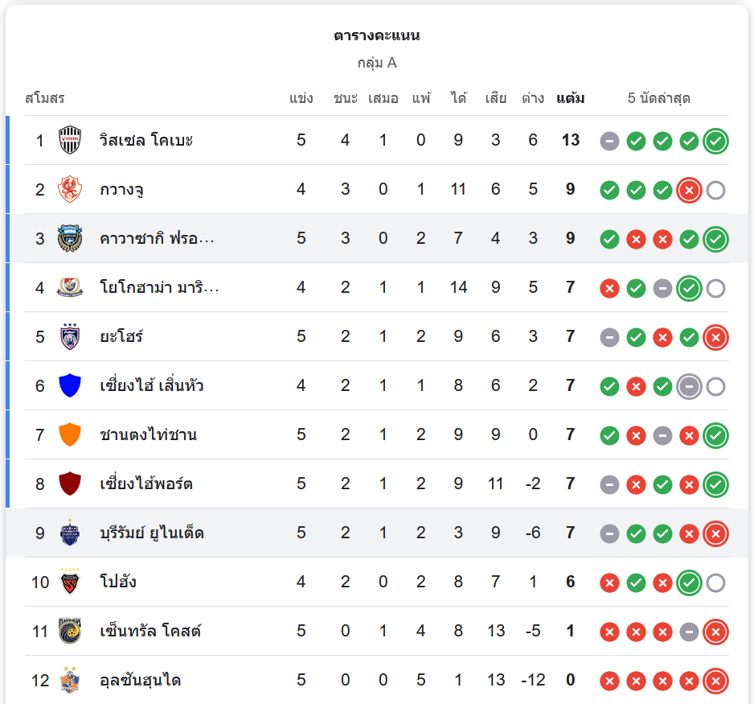
Task: Click the สโมสร column header
Action: 45,99
